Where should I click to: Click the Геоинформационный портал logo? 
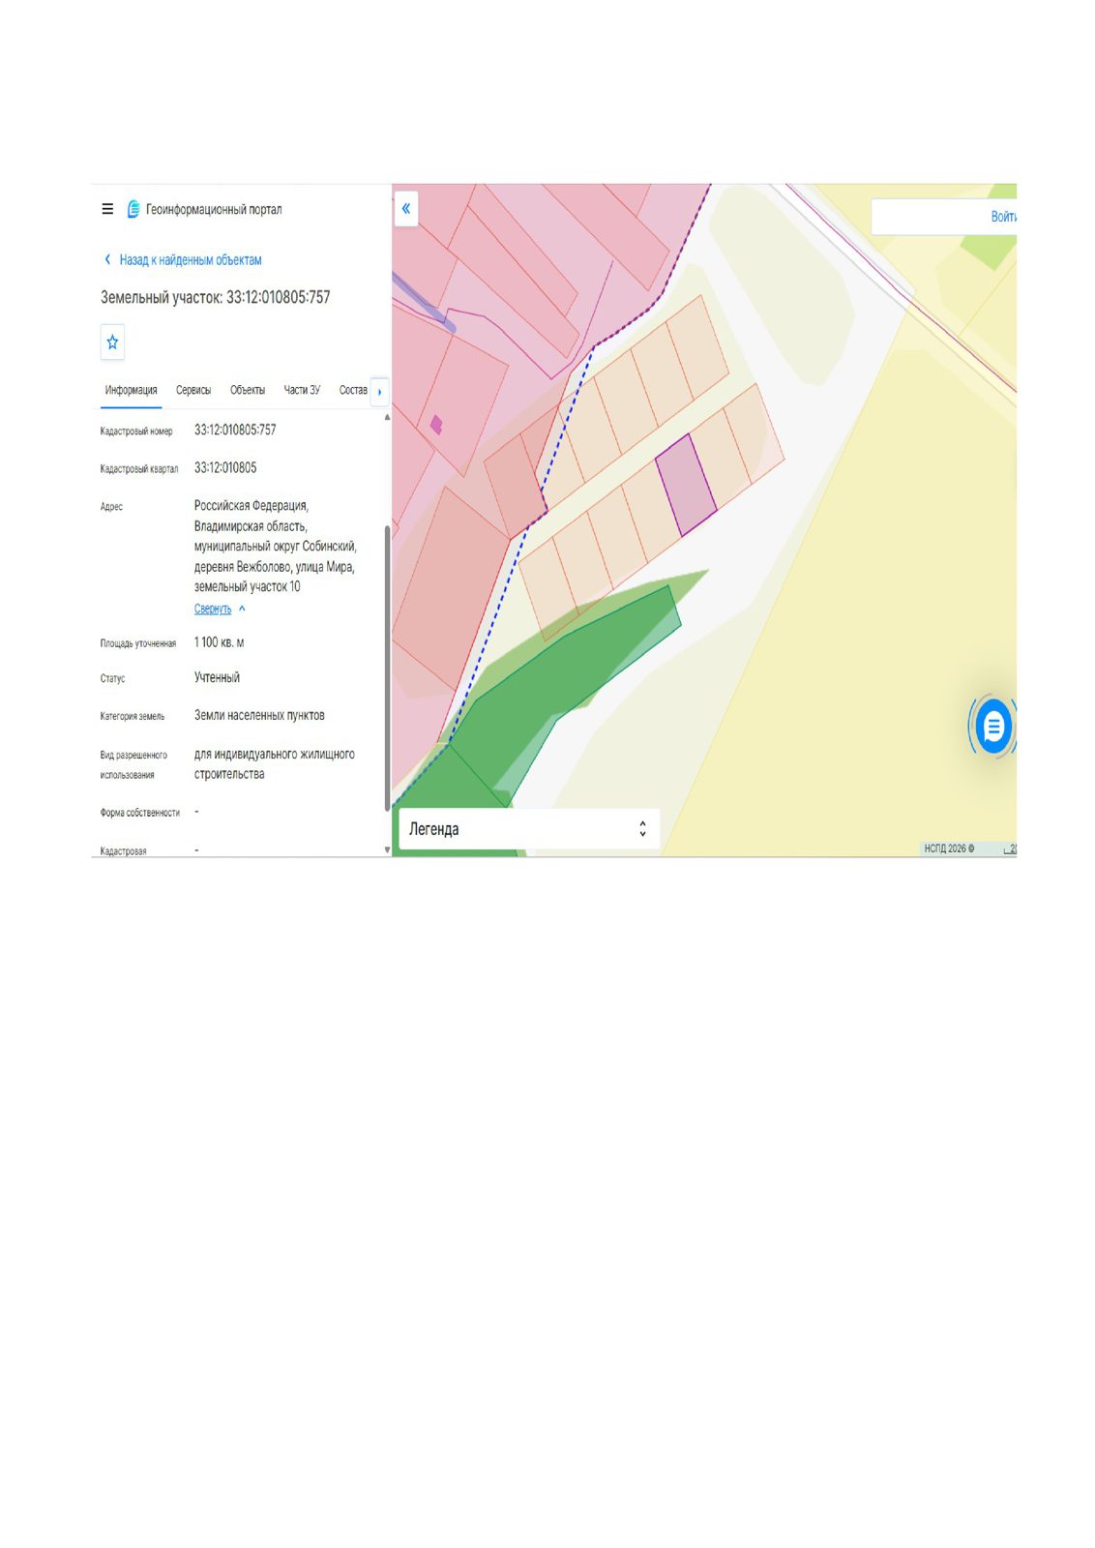click(x=133, y=209)
